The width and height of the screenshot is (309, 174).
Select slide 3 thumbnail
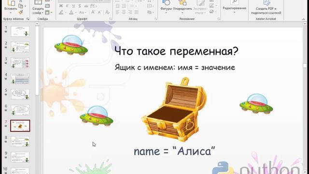pos(20,63)
